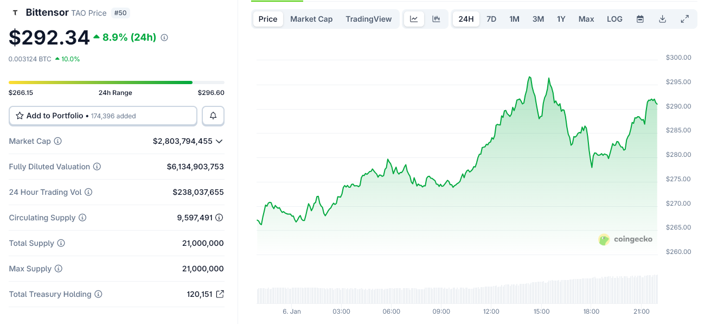Switch the timeframe to 7D

pyautogui.click(x=491, y=18)
